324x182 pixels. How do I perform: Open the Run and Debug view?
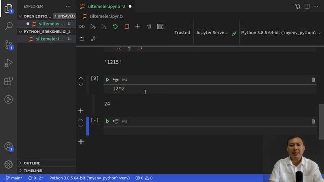(x=8, y=63)
